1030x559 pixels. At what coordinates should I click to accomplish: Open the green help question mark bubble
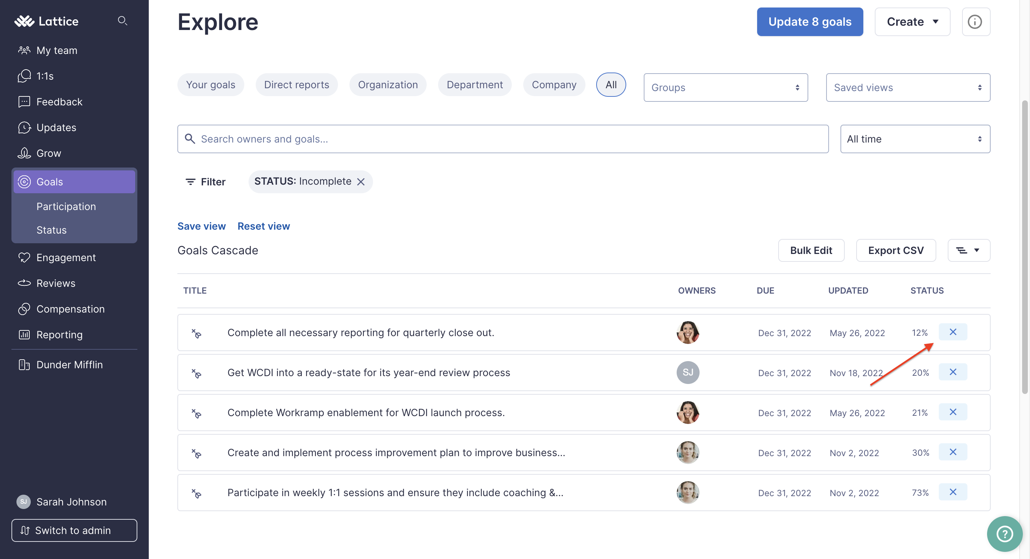click(1004, 533)
